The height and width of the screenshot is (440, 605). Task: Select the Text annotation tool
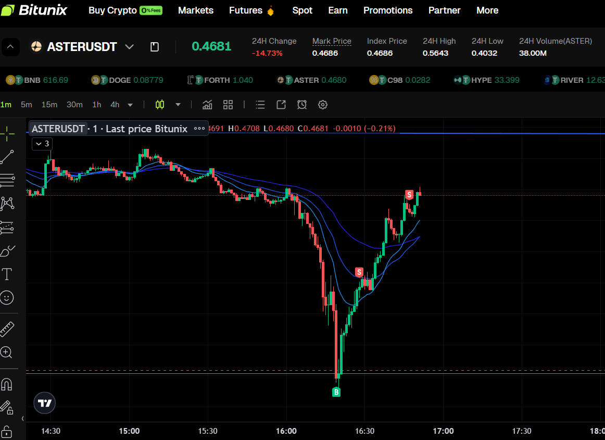[x=7, y=274]
